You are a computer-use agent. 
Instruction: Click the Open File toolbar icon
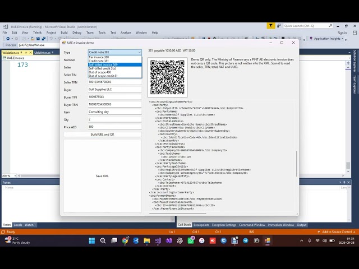[x=33, y=39]
